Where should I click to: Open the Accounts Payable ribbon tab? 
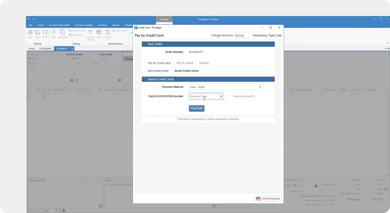(x=83, y=25)
